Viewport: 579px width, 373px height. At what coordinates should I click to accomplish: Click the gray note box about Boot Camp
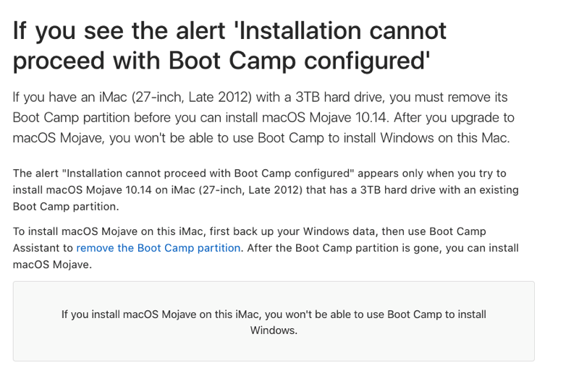click(x=274, y=321)
